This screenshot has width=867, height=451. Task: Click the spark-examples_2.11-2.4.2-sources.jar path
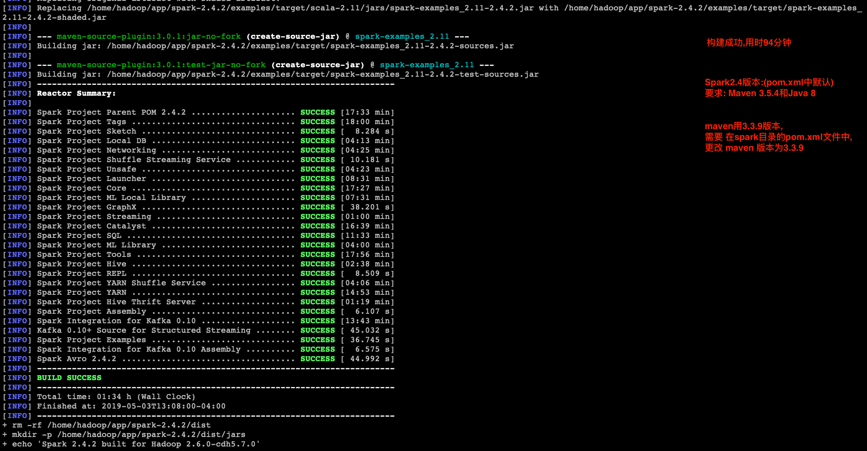click(310, 46)
